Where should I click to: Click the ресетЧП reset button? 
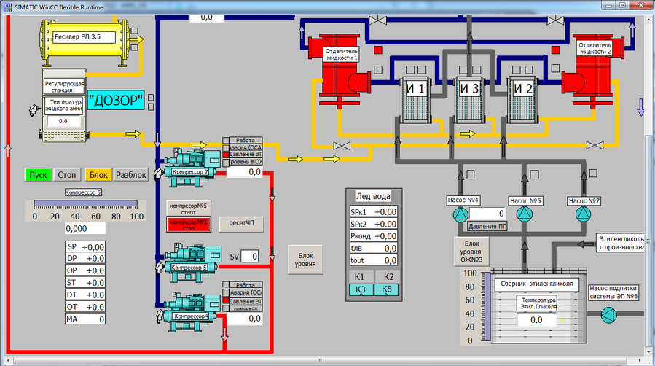(x=241, y=223)
